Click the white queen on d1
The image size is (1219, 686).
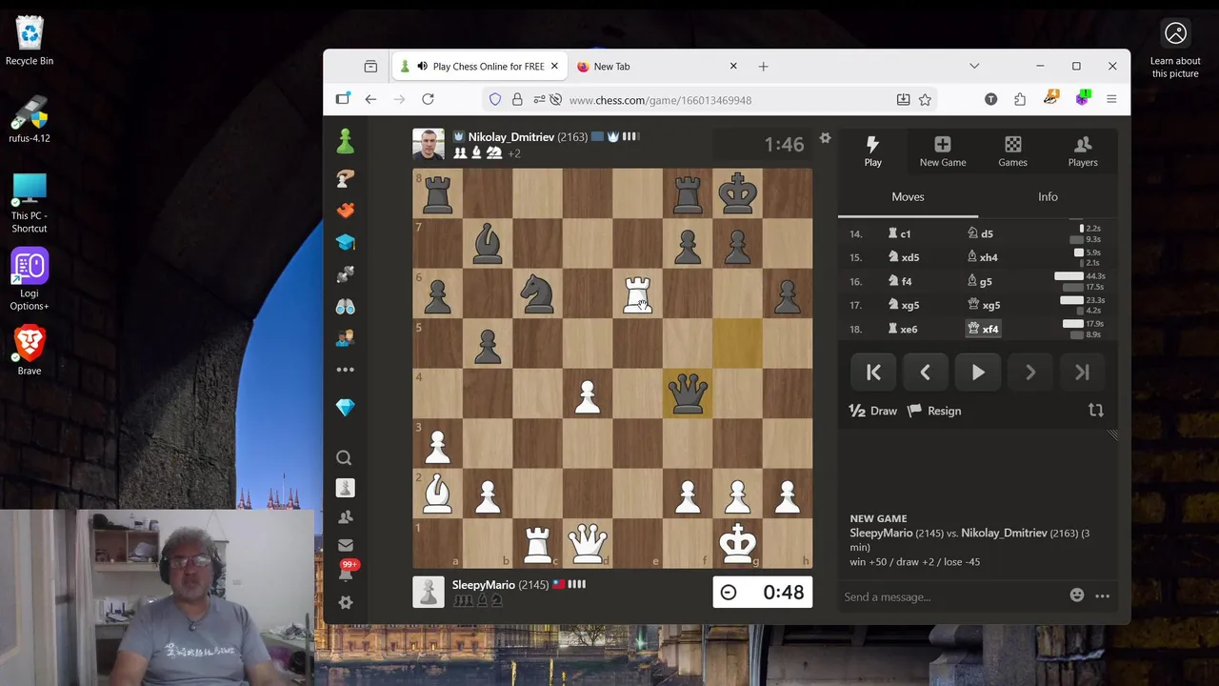588,543
